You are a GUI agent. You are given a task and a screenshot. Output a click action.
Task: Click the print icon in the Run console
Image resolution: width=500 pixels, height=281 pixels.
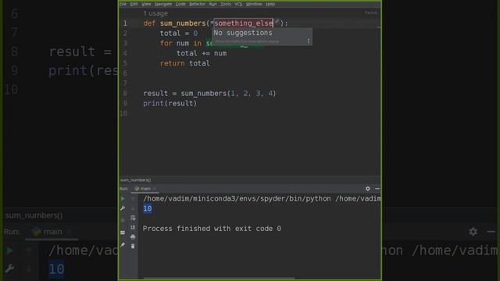(133, 237)
